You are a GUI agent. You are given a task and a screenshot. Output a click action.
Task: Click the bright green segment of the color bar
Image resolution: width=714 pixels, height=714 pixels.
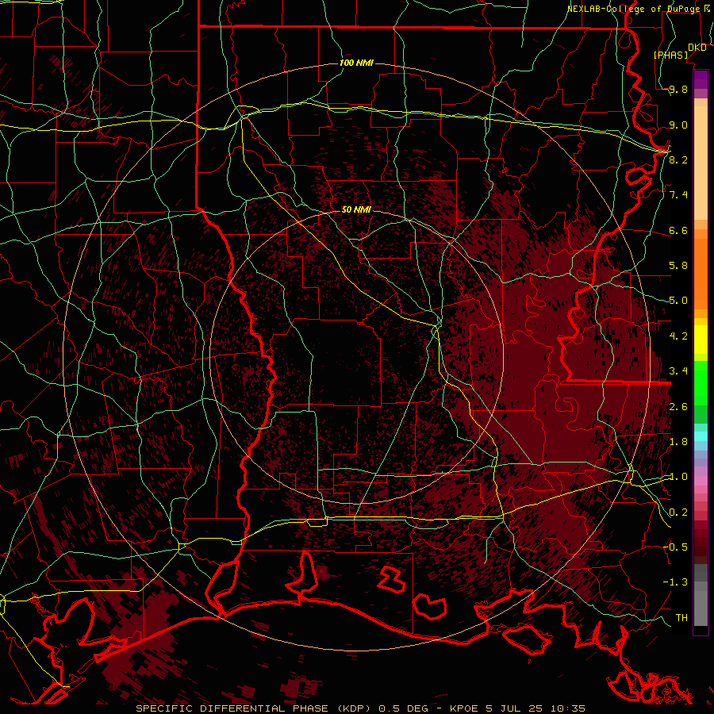(701, 383)
